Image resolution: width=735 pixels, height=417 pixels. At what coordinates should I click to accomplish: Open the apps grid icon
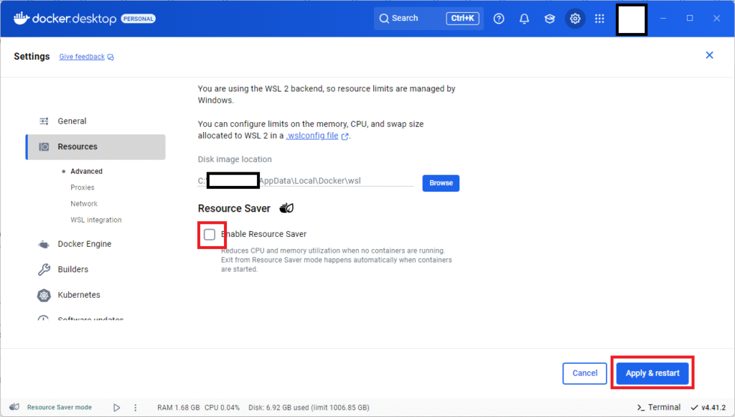[x=599, y=19]
